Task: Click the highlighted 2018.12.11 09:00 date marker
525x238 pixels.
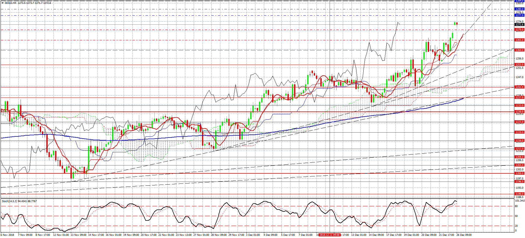Action: [330, 235]
